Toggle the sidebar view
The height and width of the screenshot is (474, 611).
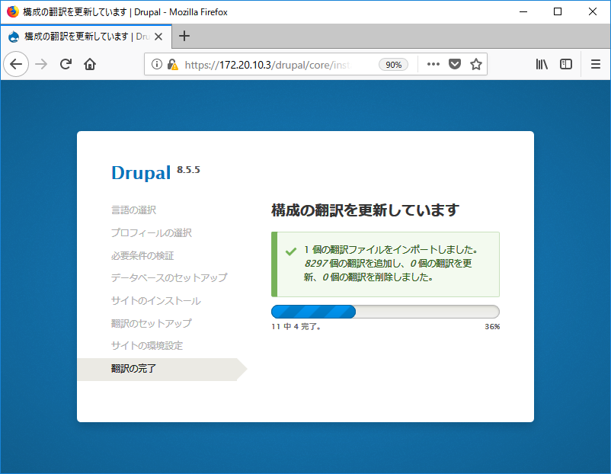[566, 64]
